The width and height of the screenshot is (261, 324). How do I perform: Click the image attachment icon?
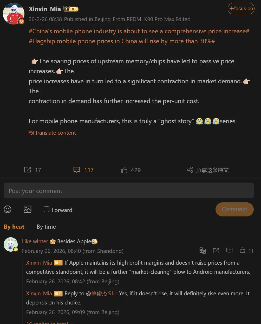(x=28, y=209)
